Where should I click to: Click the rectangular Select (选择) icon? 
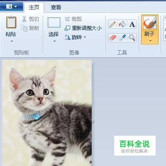click(54, 22)
